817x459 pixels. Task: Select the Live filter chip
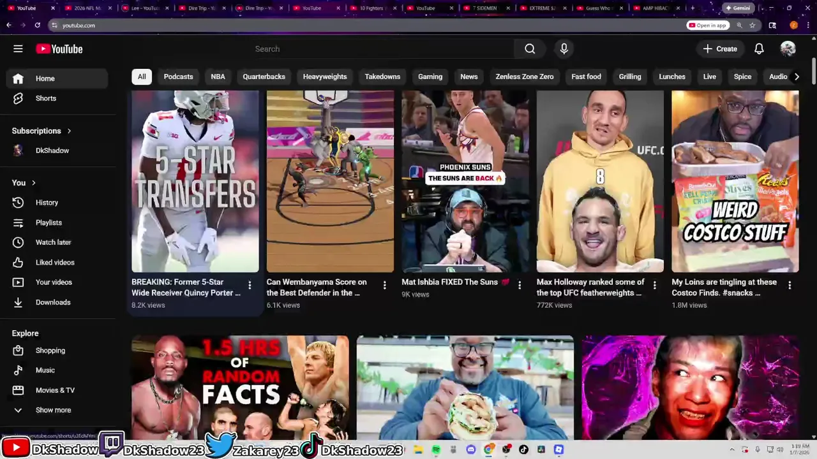(710, 76)
